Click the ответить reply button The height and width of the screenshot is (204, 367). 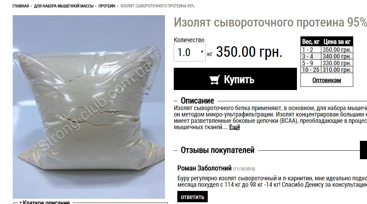pyautogui.click(x=193, y=197)
